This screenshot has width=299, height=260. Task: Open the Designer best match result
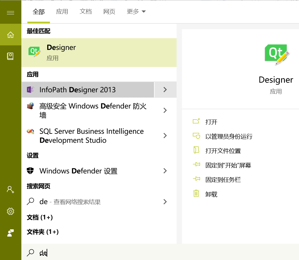pyautogui.click(x=99, y=53)
